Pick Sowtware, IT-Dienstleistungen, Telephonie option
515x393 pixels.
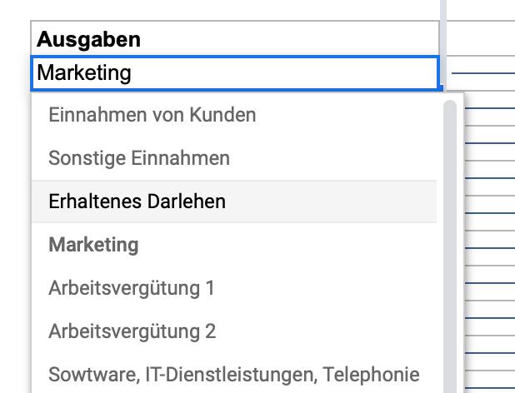[233, 375]
